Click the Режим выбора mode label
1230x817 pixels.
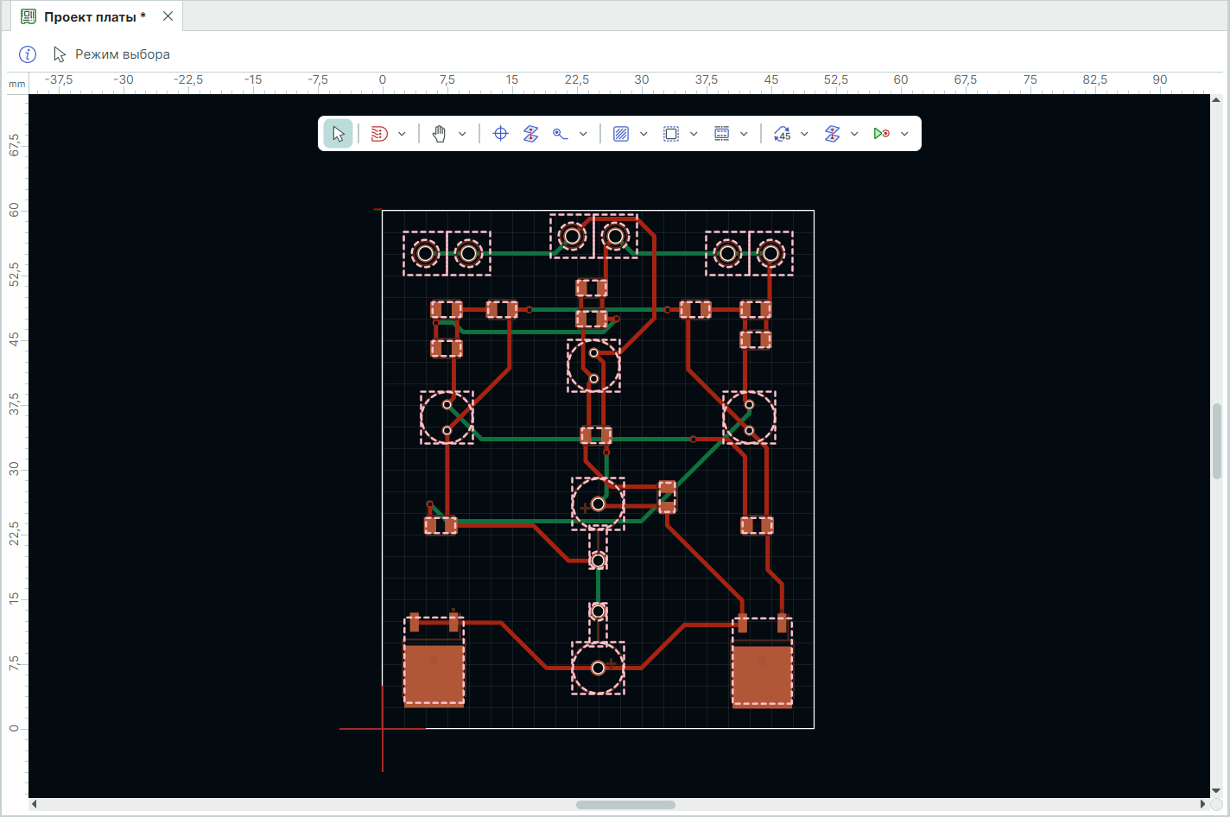122,54
